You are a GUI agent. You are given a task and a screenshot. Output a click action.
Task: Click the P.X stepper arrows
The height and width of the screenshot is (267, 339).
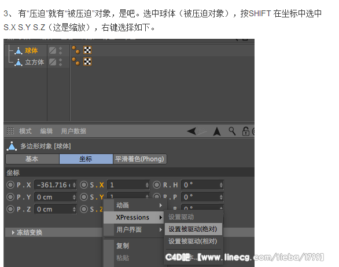(x=74, y=185)
